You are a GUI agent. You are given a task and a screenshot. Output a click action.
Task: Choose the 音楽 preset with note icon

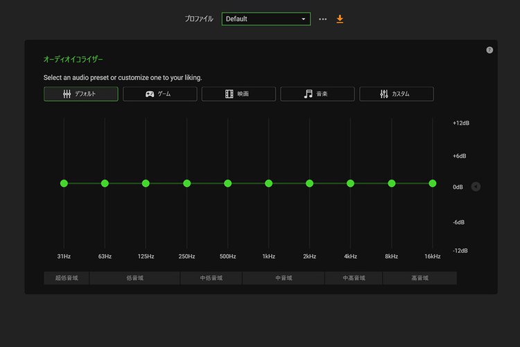(318, 94)
